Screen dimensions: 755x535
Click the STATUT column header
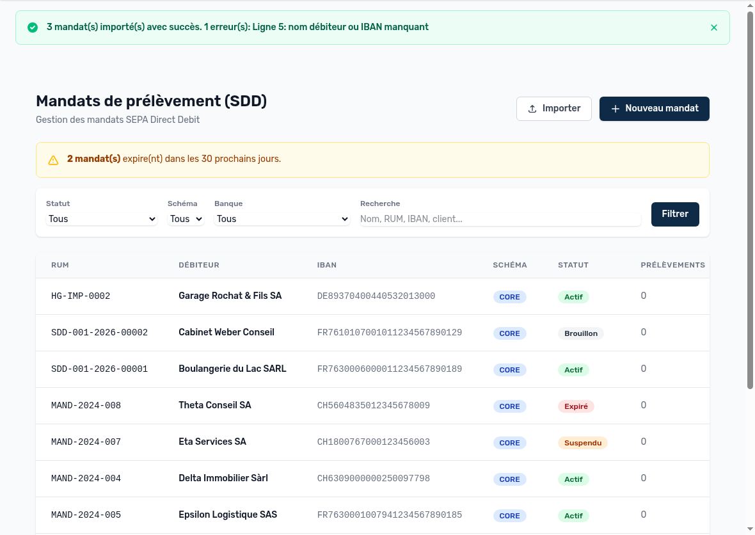pyautogui.click(x=573, y=265)
